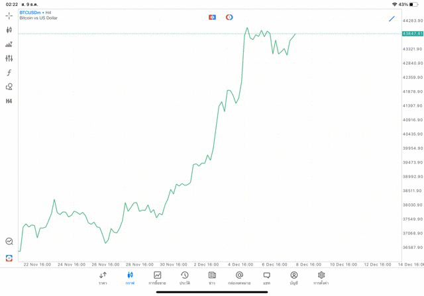Go to the บัญชี (Accounts) tab
This screenshot has width=424, height=296.
[x=293, y=278]
